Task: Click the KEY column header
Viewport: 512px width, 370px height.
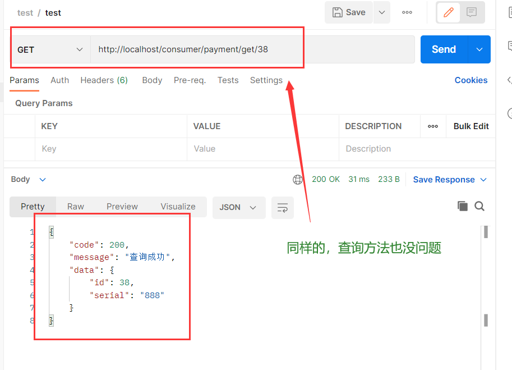Action: [x=49, y=126]
